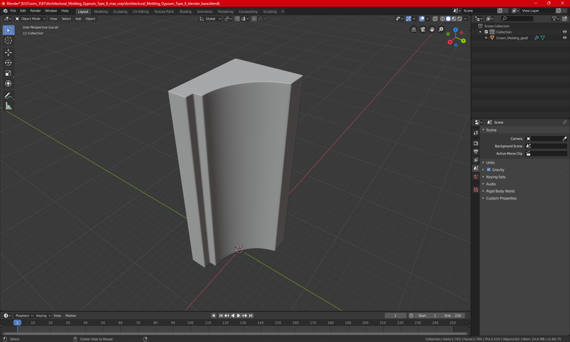The width and height of the screenshot is (570, 342).
Task: Hide the Collection with eye icon
Action: 565,32
